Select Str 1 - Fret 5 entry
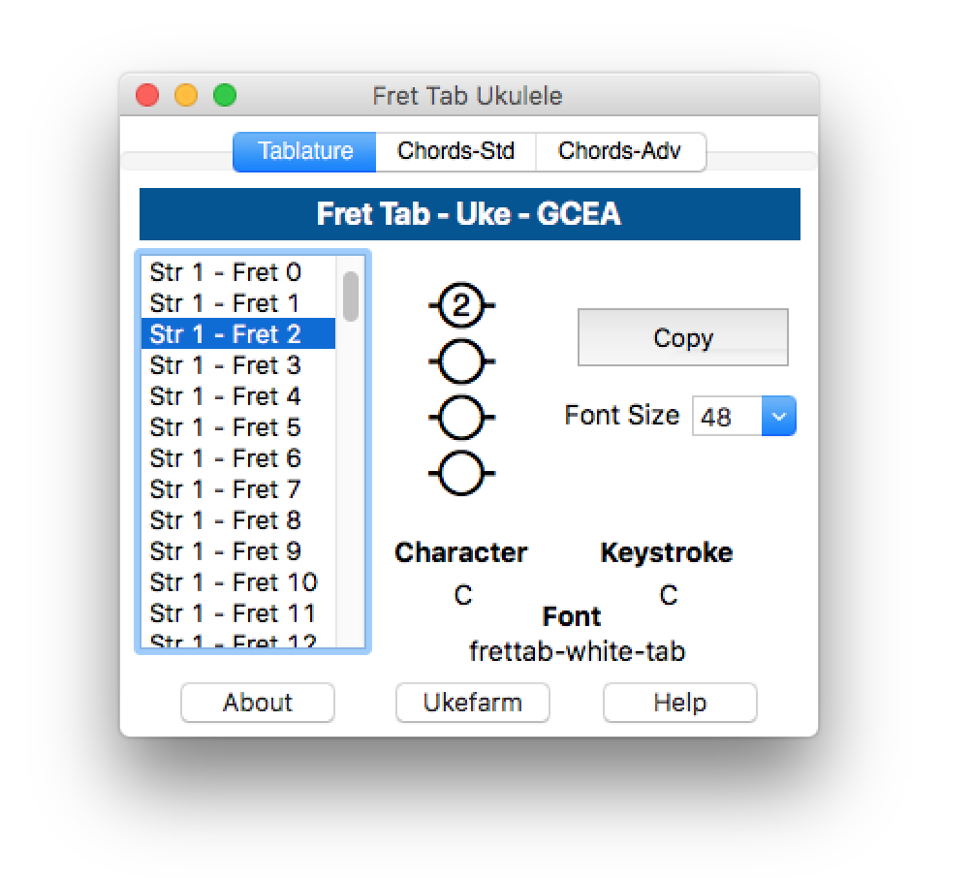Screen dimensions: 973x878 (226, 427)
